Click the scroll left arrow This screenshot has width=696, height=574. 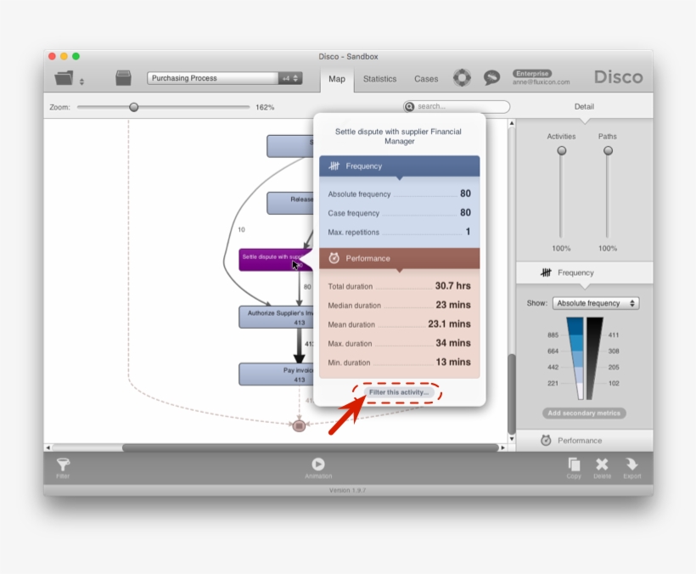[x=48, y=447]
